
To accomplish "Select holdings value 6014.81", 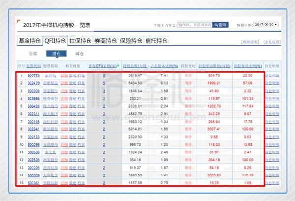I will 135,129.
